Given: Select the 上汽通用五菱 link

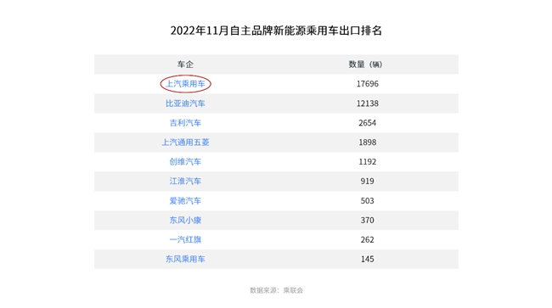Looking at the screenshot, I should tap(185, 143).
